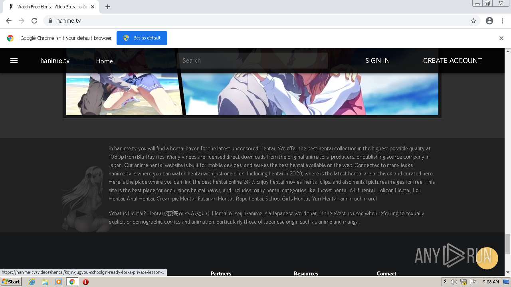
Task: Click the Connect footer heading
Action: [x=386, y=273]
